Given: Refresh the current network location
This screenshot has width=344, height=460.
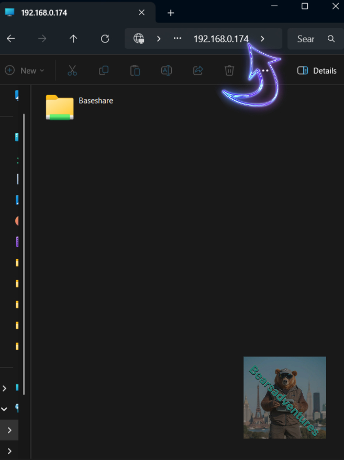Looking at the screenshot, I should point(105,39).
